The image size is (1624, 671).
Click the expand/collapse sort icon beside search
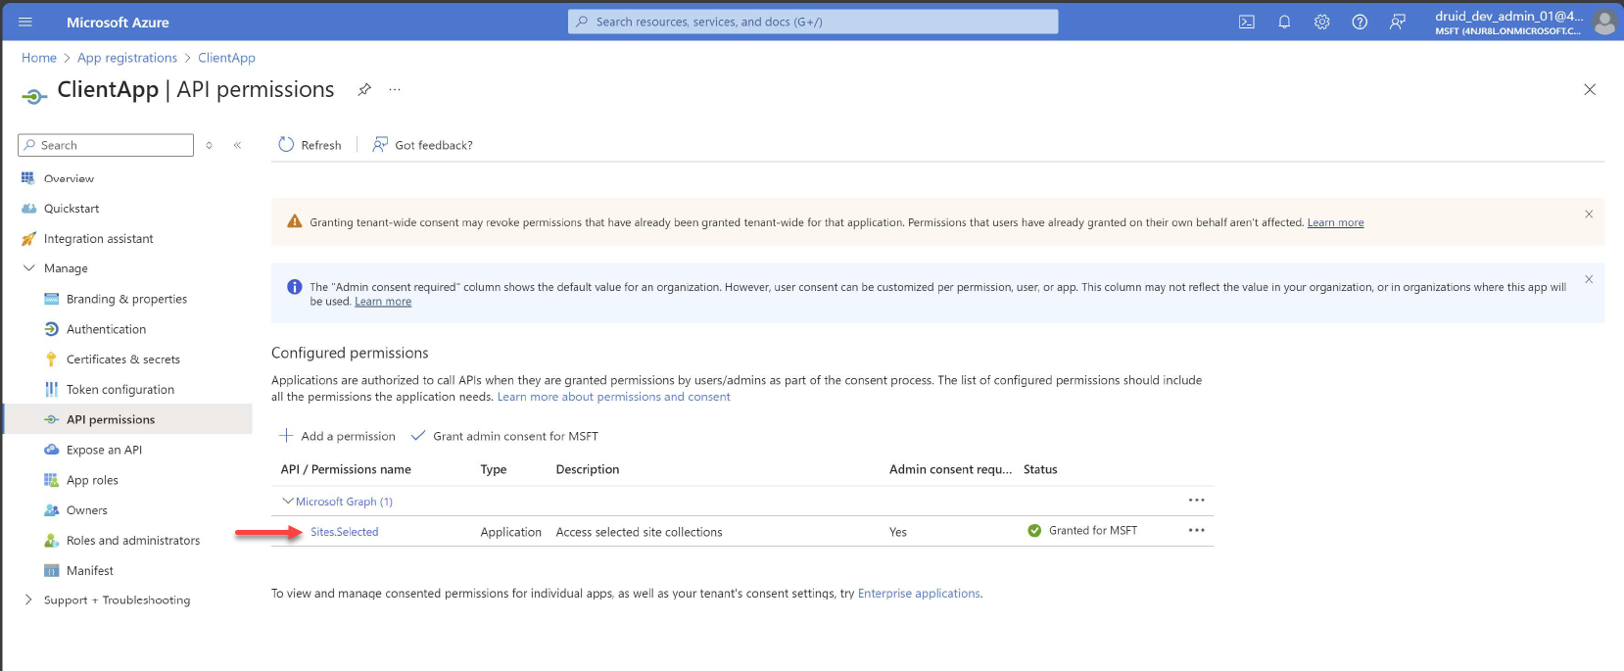point(209,145)
